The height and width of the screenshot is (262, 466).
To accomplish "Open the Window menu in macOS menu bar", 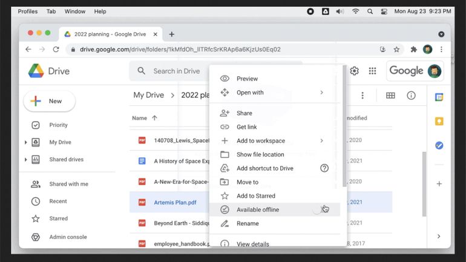I will 74,11.
